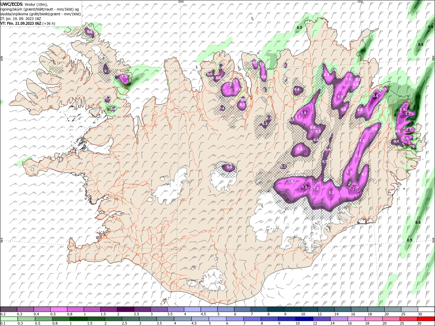The image size is (435, 326).
Task: Pick the pure red swatch above 30 mm
Action: tap(426, 319)
